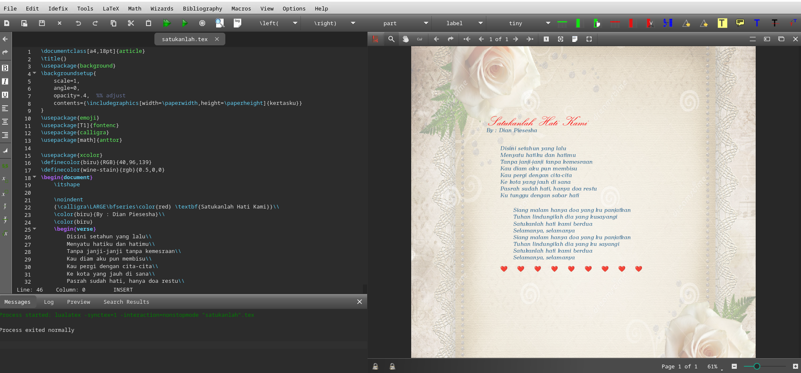
Task: Switch to the Log tab
Action: pos(49,302)
